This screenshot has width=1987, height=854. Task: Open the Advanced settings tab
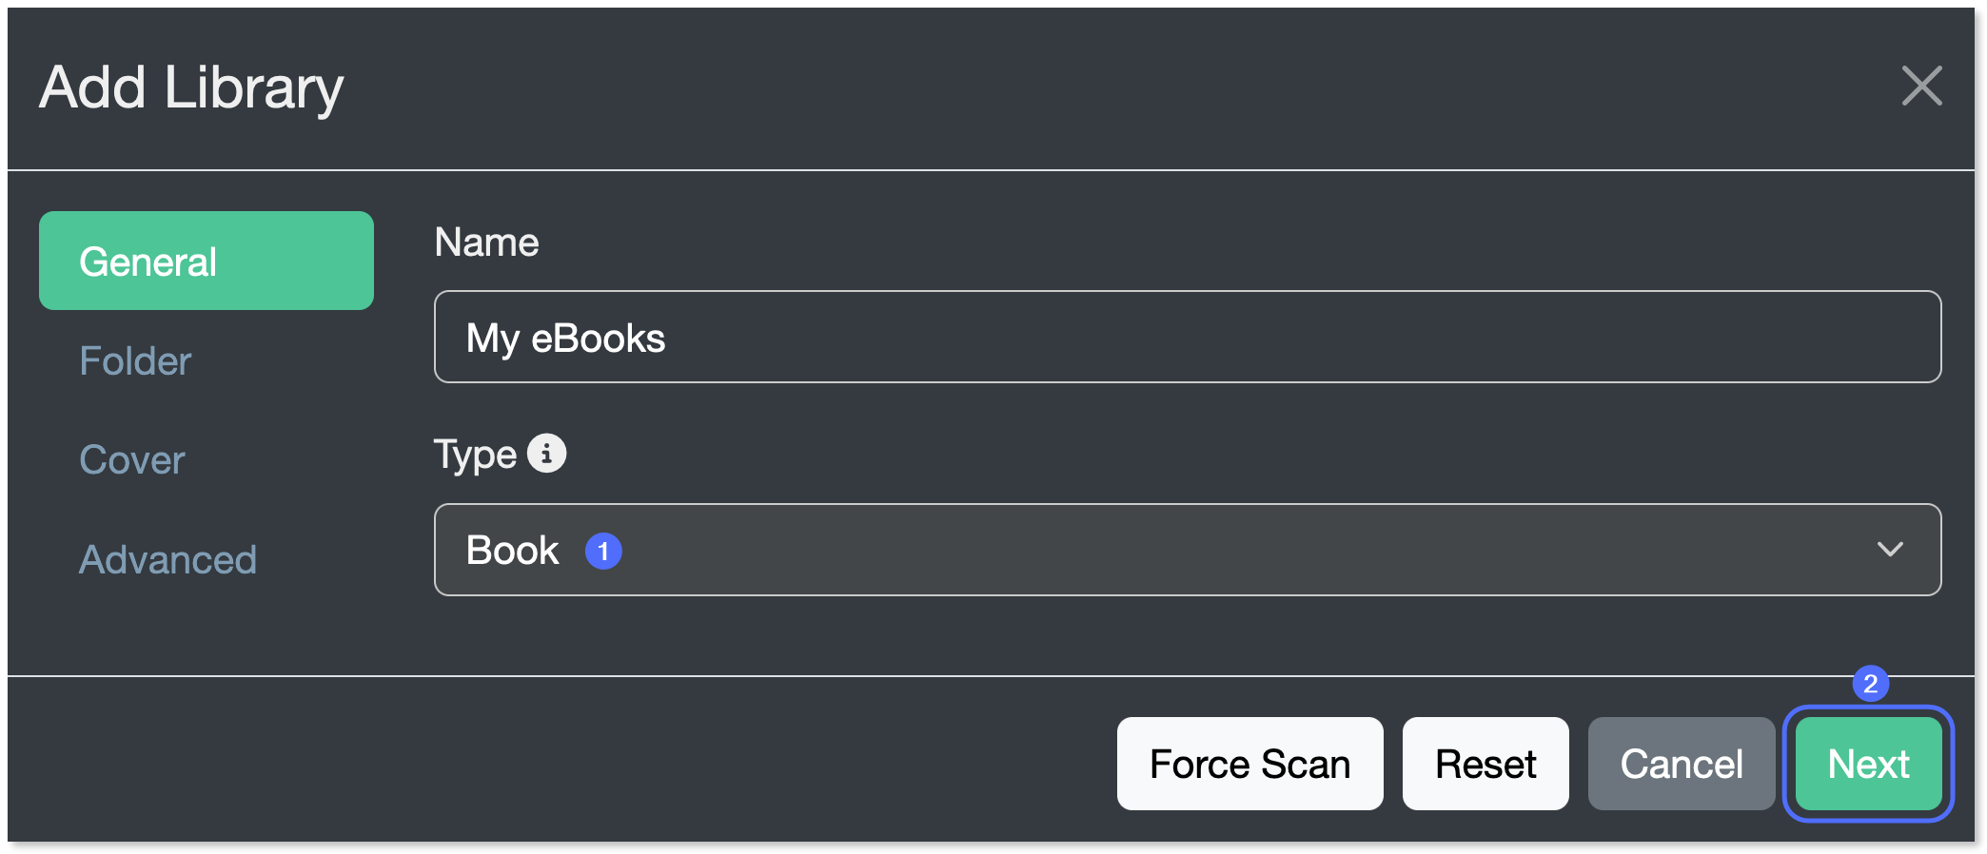point(168,559)
